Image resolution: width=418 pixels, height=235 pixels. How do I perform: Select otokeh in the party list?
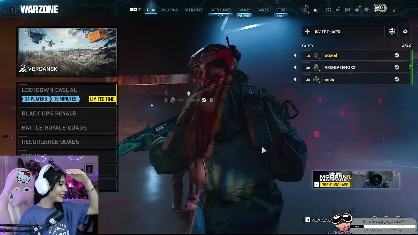pyautogui.click(x=356, y=55)
